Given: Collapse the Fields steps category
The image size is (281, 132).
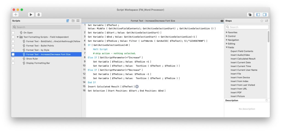Looking at the screenshot, I should [227, 47].
